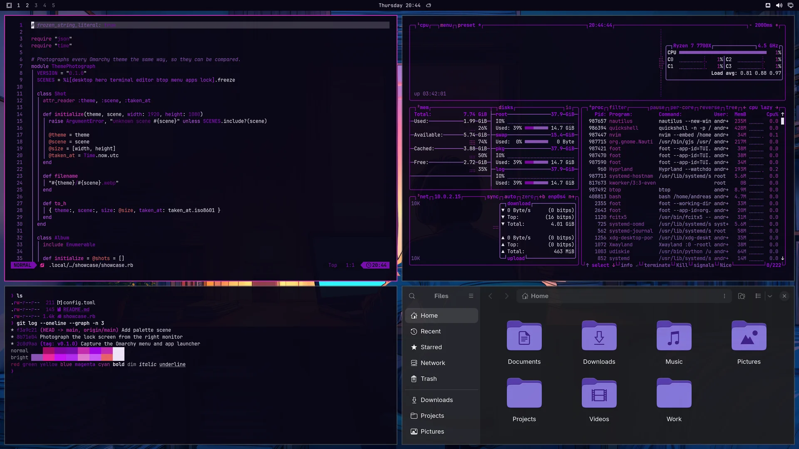
Task: Click terminate in btop proc footer
Action: point(657,265)
